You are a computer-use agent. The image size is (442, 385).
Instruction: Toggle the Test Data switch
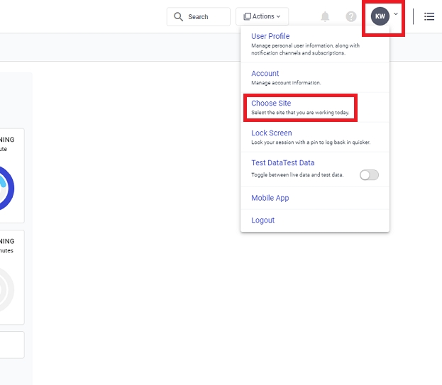tap(369, 175)
